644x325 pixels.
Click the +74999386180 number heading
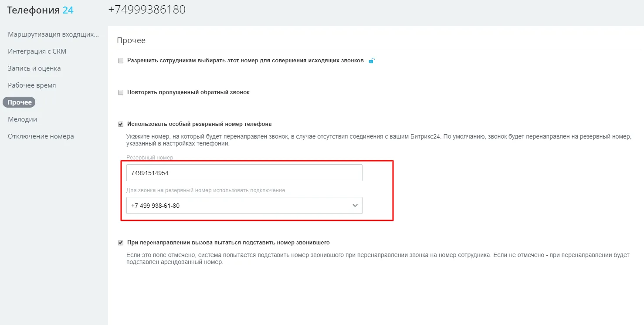[147, 10]
